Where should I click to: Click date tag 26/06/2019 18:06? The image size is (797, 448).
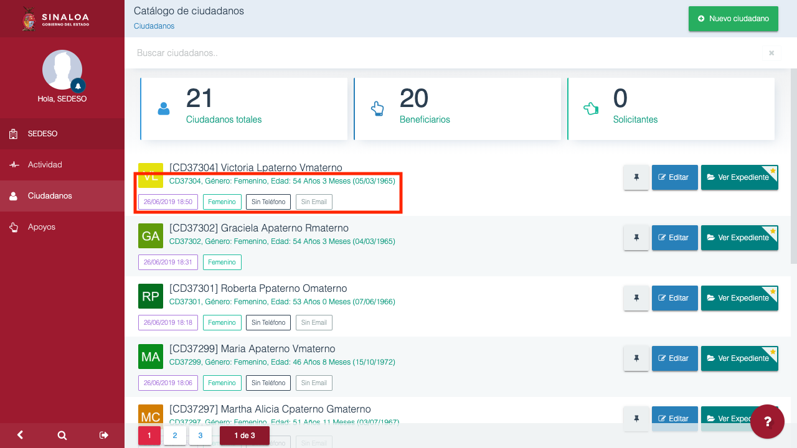pyautogui.click(x=168, y=383)
